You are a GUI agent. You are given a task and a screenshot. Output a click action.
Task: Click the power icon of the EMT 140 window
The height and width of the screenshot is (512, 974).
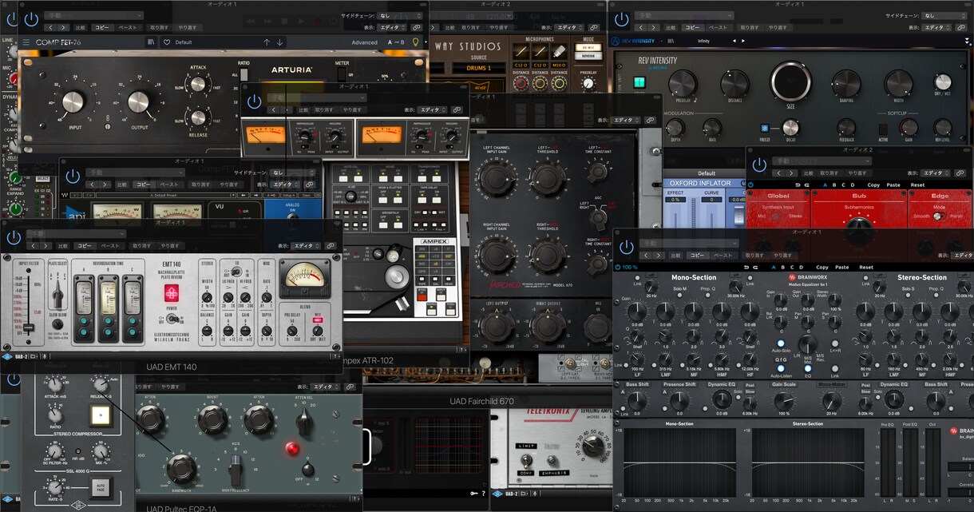[x=14, y=238]
